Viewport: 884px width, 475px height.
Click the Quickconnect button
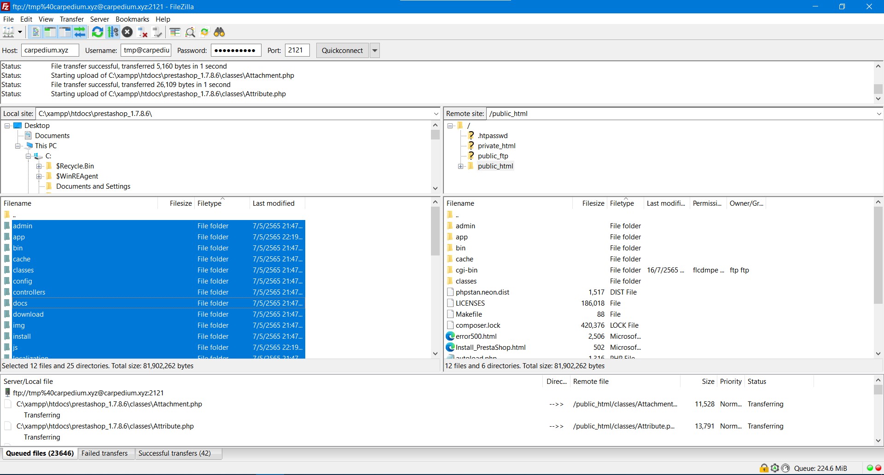[x=342, y=51]
